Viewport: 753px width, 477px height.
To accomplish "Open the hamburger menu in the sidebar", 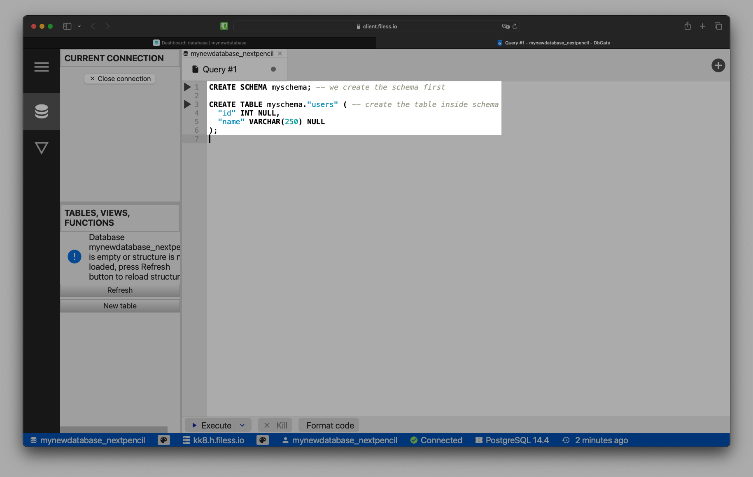I will coord(41,67).
